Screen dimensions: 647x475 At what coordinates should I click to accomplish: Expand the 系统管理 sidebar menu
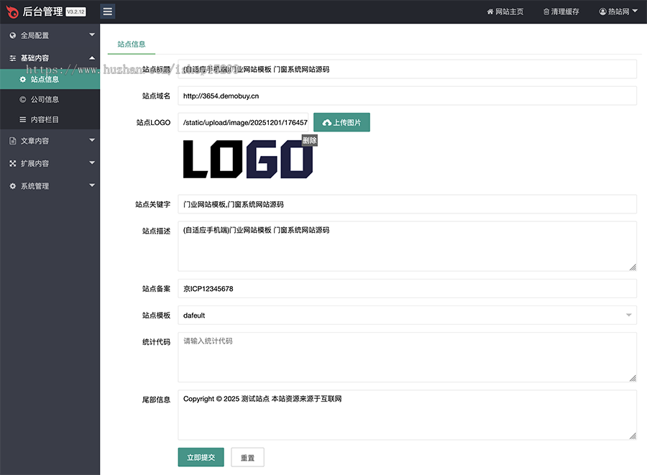(50, 185)
